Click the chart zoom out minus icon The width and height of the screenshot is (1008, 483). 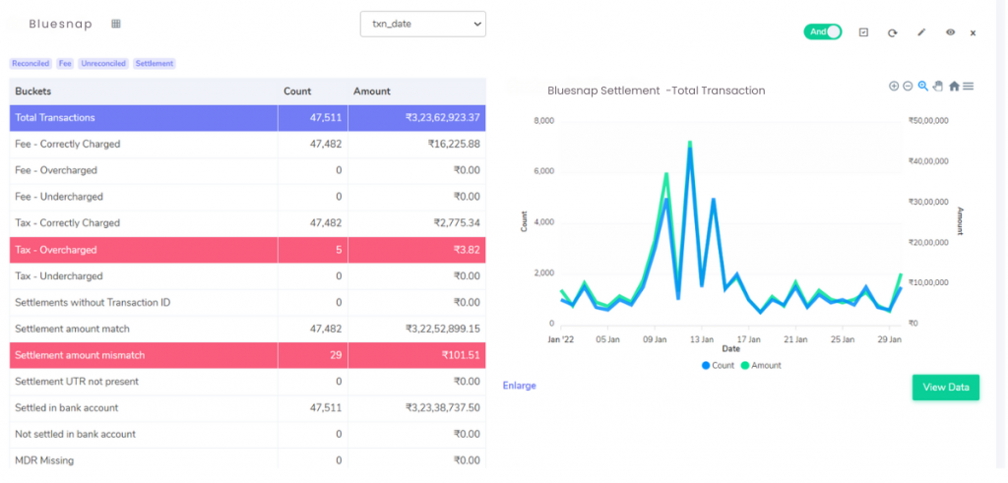908,86
